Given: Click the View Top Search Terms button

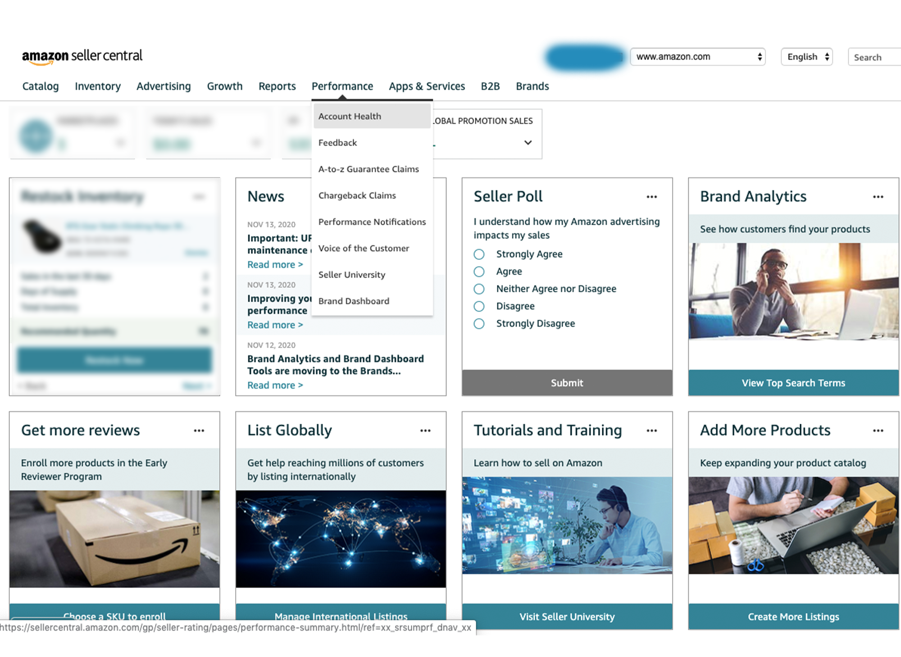Looking at the screenshot, I should tap(793, 383).
